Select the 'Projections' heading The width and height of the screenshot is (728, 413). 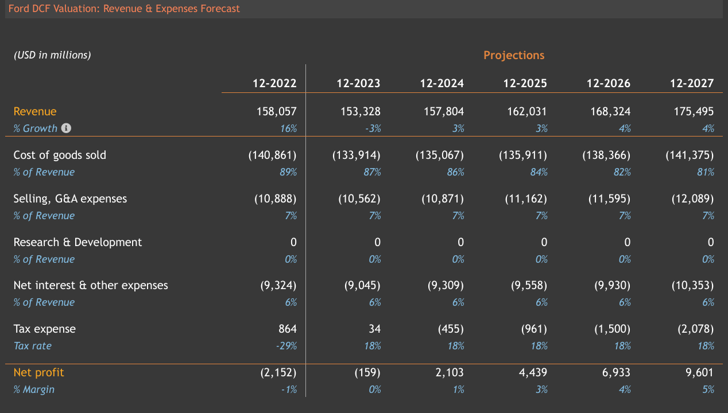(514, 55)
